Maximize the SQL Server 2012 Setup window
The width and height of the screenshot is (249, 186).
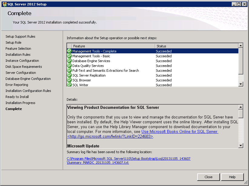click(x=239, y=4)
